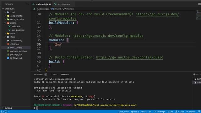Open the JavaScript language mode selector
The image size is (201, 113).
click(x=159, y=112)
